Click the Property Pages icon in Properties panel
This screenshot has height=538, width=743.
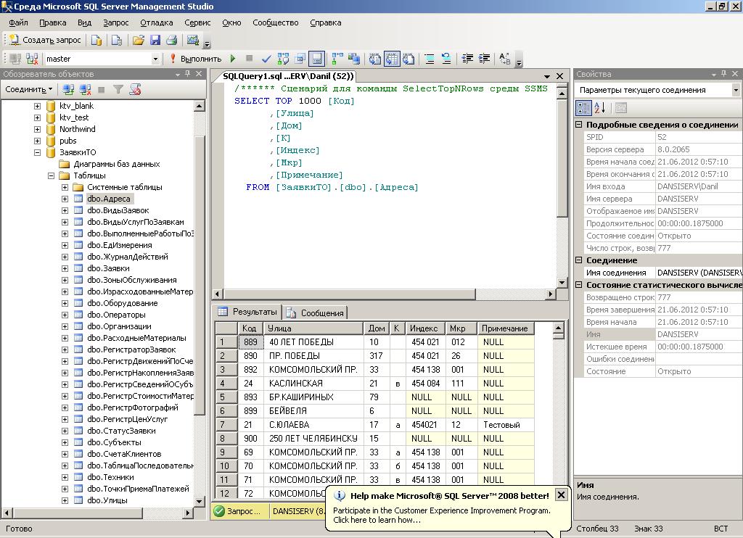click(x=621, y=108)
